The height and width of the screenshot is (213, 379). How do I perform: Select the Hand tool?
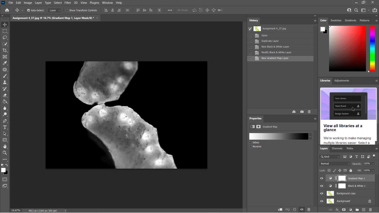pos(5,146)
